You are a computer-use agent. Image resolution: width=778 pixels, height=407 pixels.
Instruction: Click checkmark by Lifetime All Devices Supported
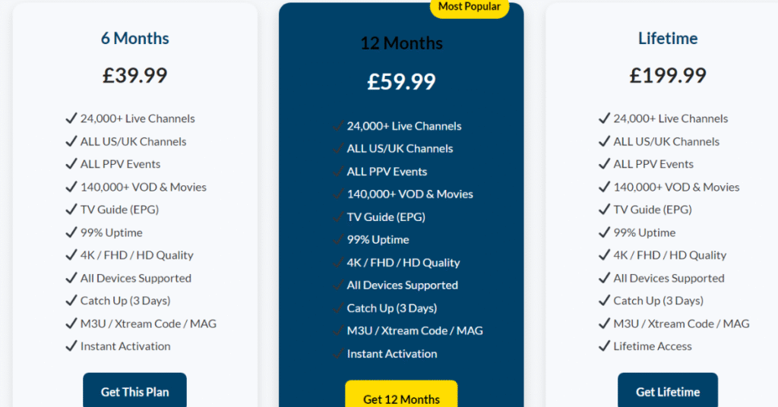click(x=604, y=278)
